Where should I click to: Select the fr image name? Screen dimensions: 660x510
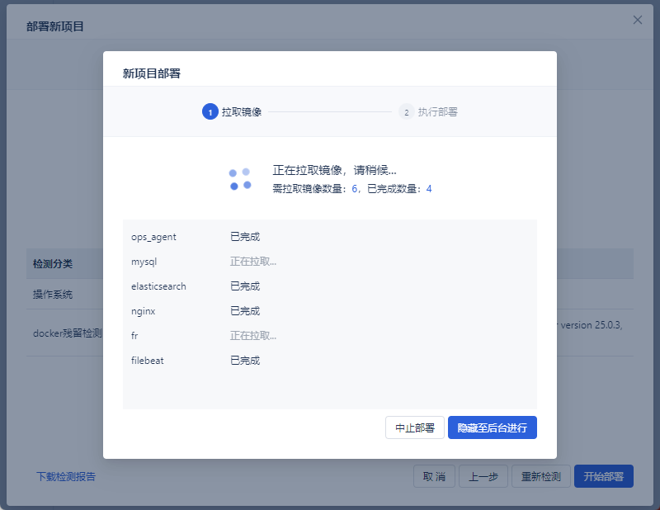coord(134,336)
